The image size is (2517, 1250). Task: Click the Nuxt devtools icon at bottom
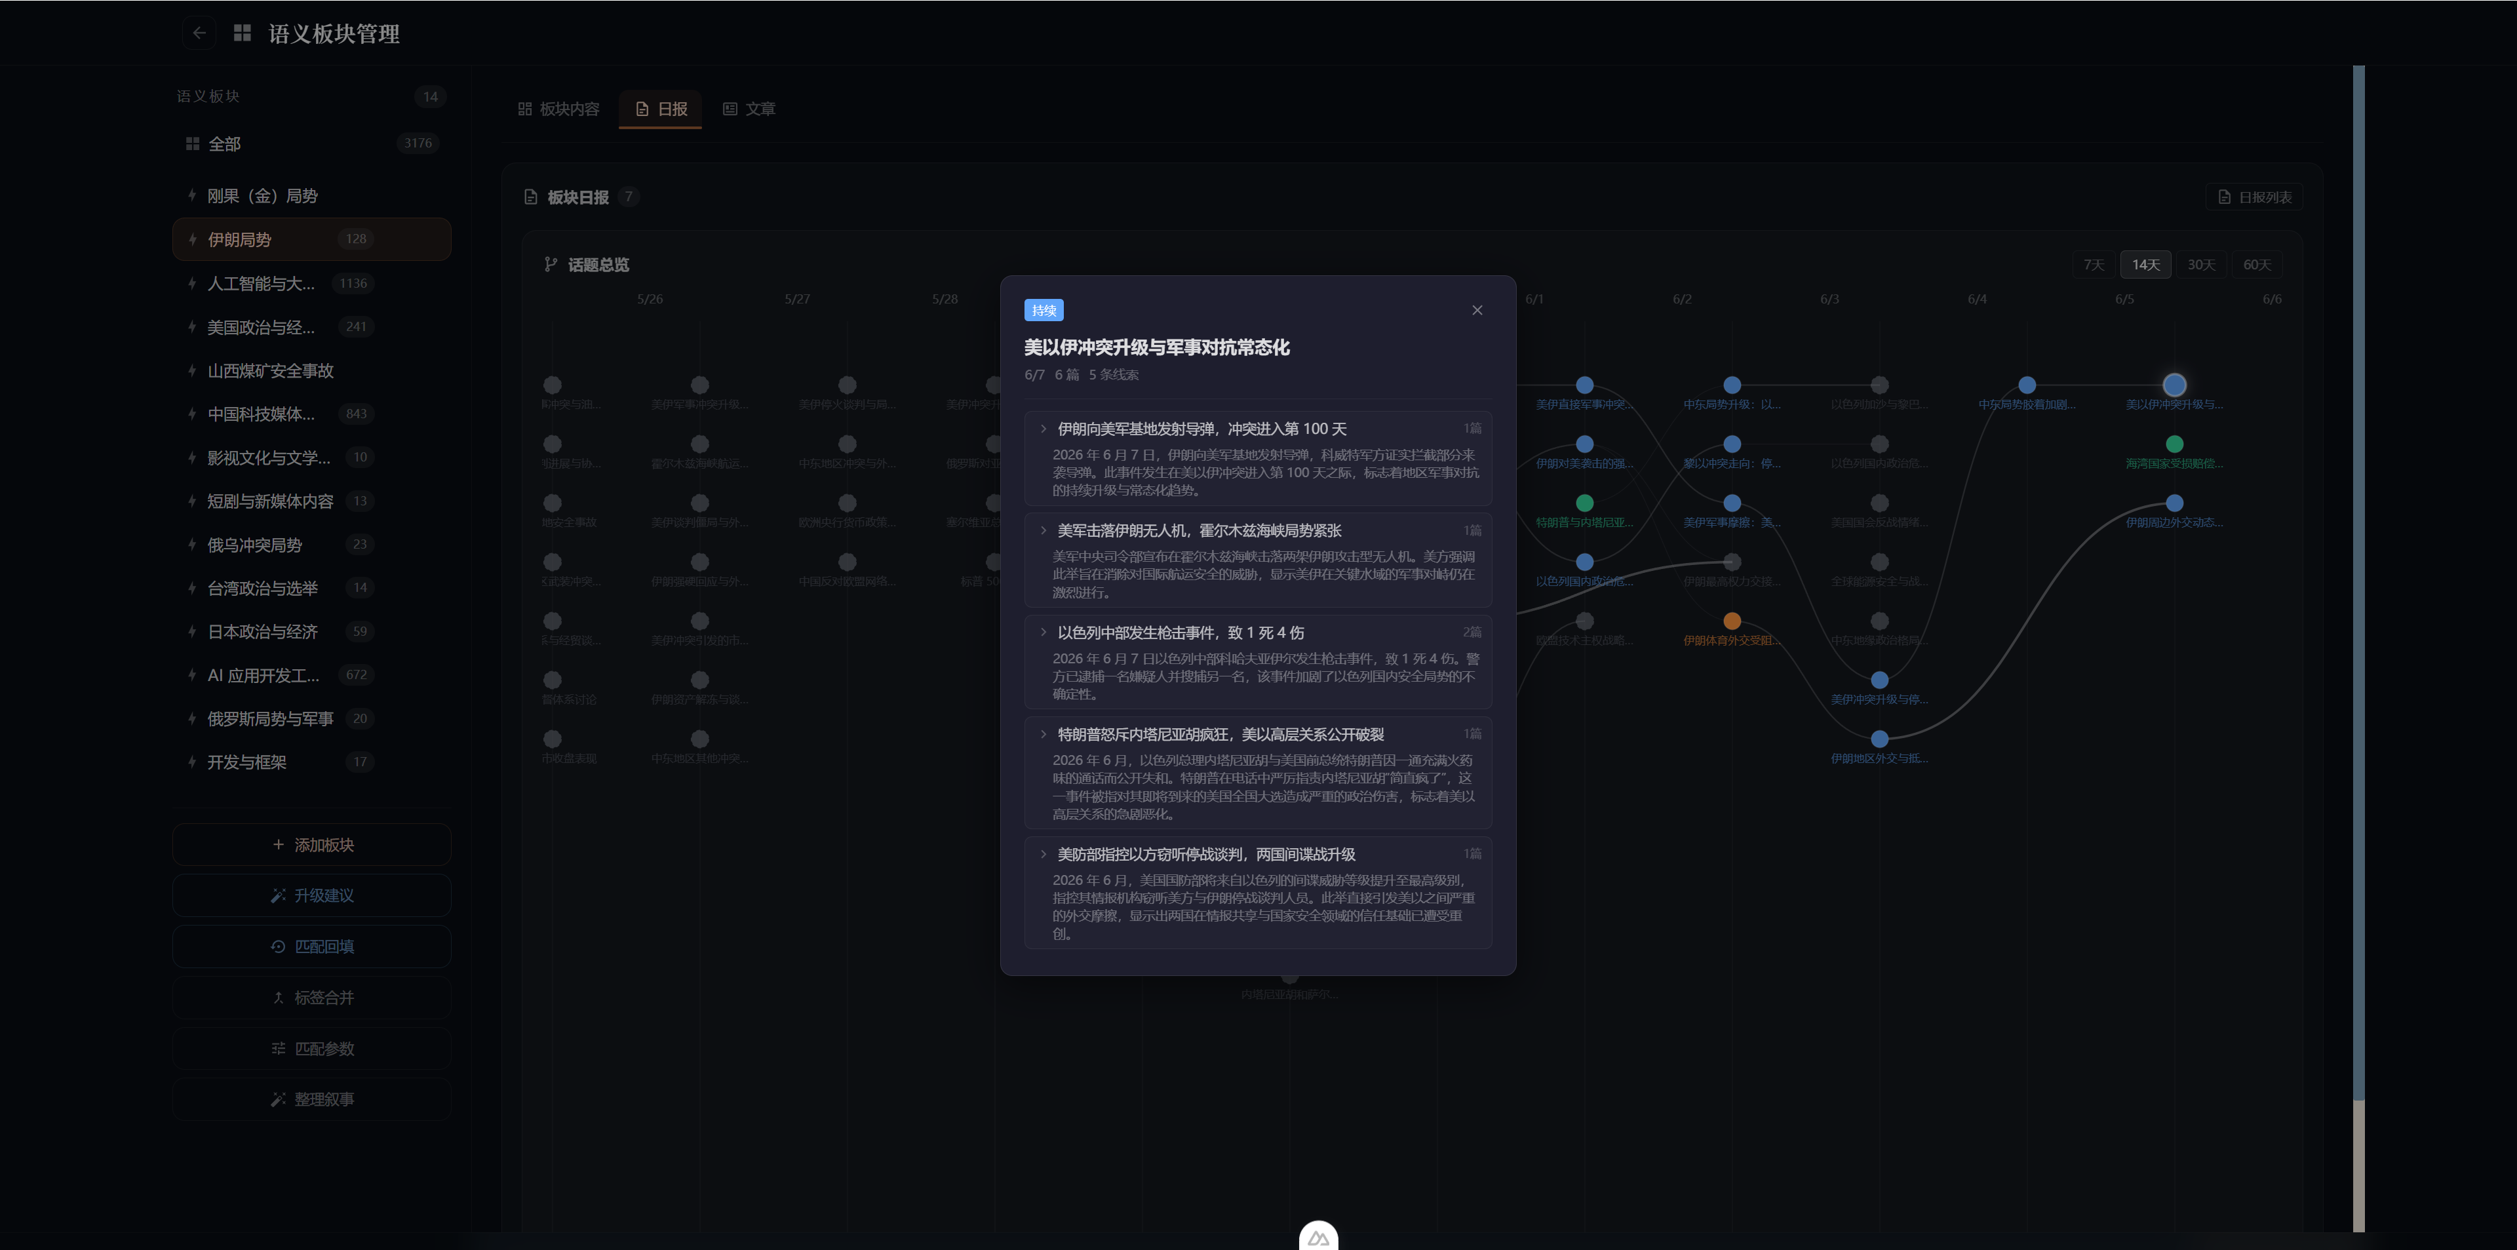(x=1318, y=1236)
